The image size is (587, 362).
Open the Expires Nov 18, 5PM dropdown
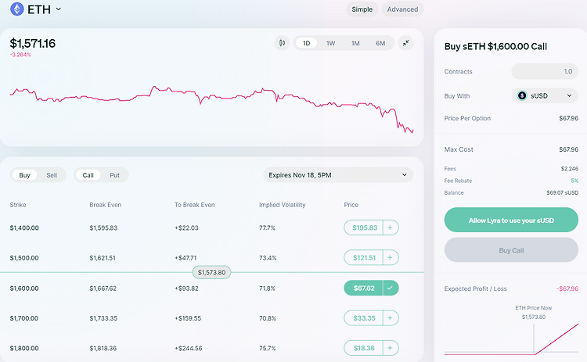338,175
